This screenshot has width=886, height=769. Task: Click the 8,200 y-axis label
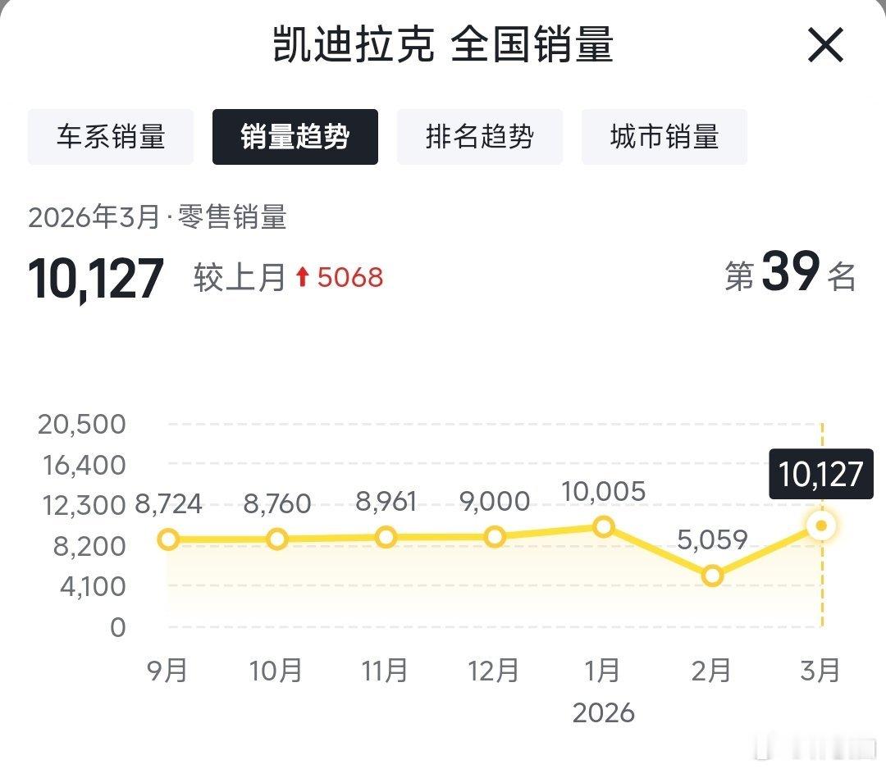[x=89, y=547]
